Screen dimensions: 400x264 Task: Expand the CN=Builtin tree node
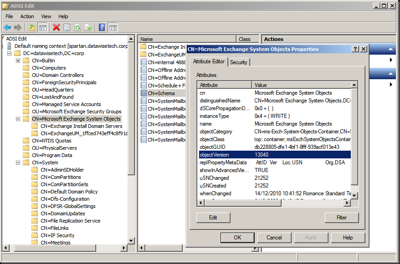point(18,61)
